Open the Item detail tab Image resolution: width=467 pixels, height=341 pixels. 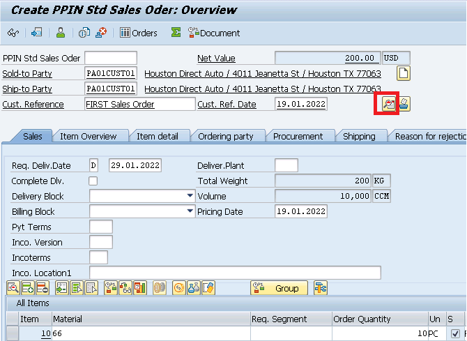pyautogui.click(x=158, y=136)
